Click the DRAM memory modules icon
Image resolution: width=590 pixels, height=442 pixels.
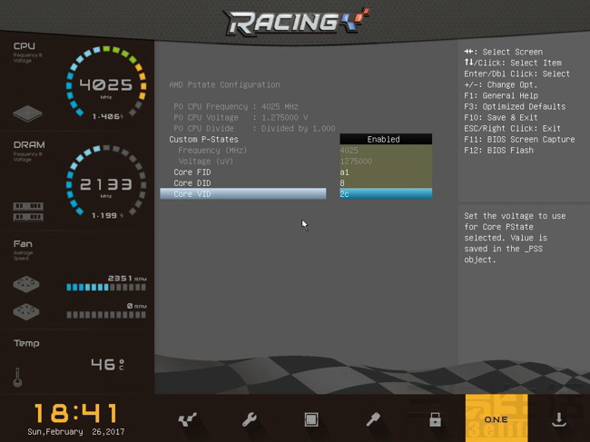(x=28, y=211)
